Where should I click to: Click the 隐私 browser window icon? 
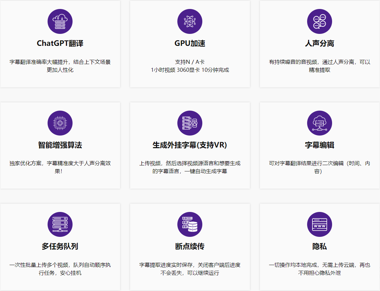click(319, 224)
